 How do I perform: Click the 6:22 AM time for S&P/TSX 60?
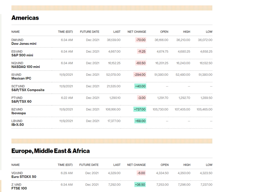click(67, 98)
